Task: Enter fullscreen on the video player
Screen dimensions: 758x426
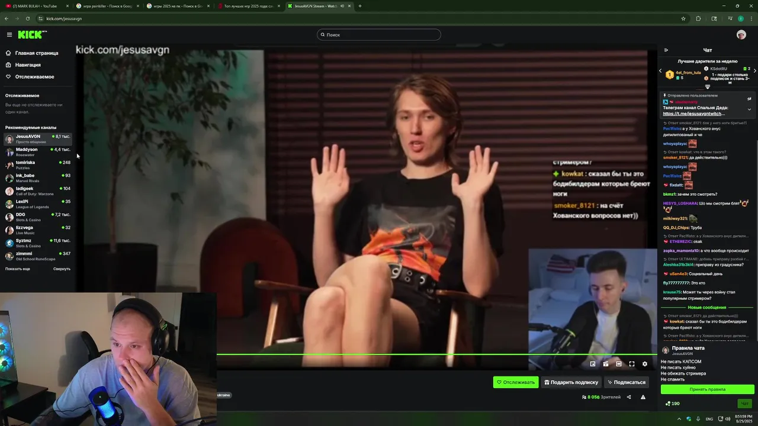Action: pyautogui.click(x=632, y=364)
